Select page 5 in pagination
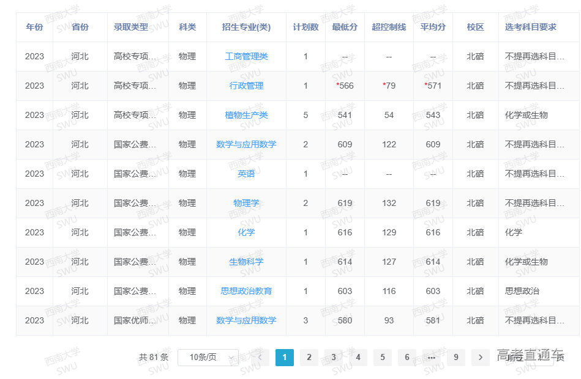The image size is (581, 379). [383, 358]
